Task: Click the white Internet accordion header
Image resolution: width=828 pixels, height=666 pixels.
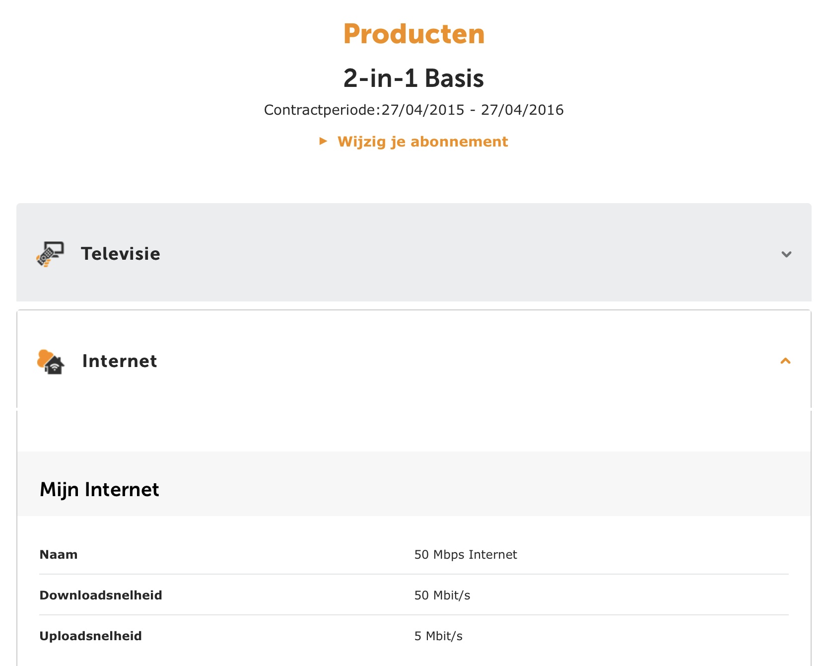Action: coord(414,360)
